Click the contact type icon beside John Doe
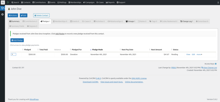The width and height of the screenshot is (220, 102). 9,9
